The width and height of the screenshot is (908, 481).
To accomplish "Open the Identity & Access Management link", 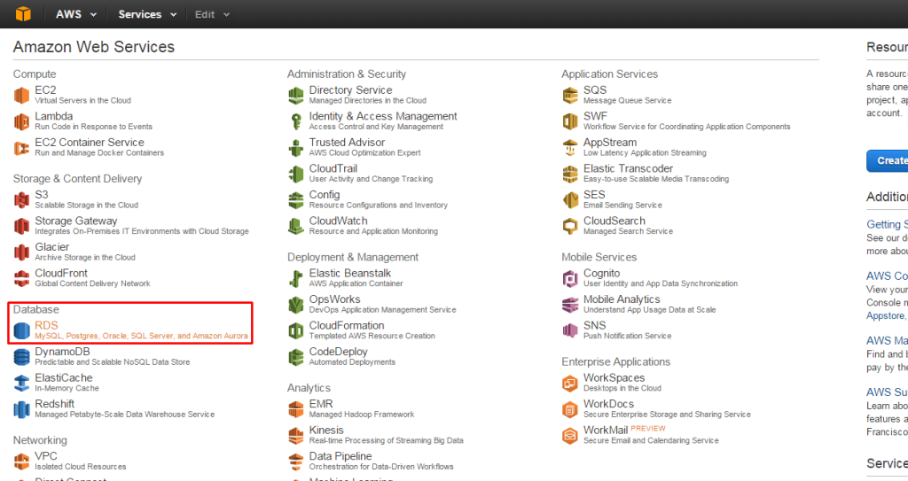I will click(x=383, y=116).
